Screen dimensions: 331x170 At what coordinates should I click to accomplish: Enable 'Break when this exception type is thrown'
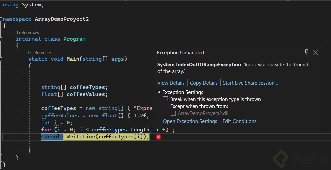(165, 99)
